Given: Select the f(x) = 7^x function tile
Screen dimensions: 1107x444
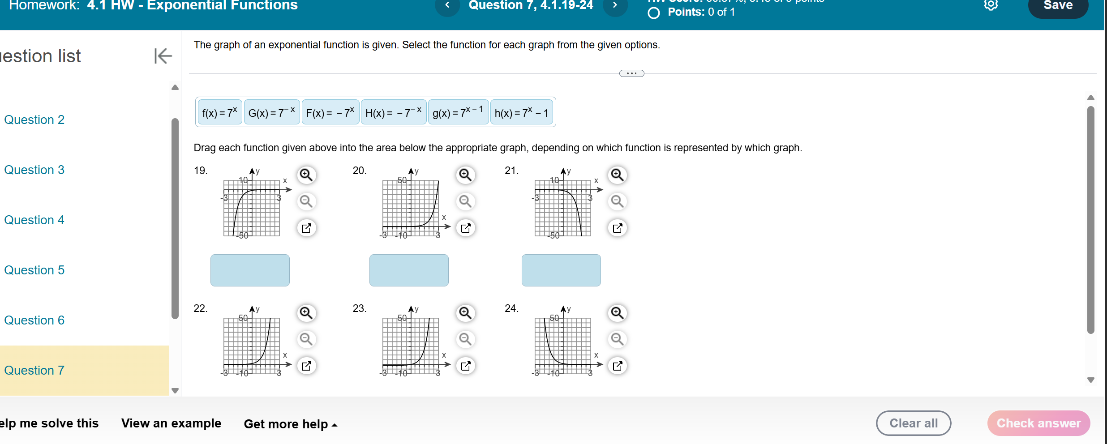Looking at the screenshot, I should [219, 112].
